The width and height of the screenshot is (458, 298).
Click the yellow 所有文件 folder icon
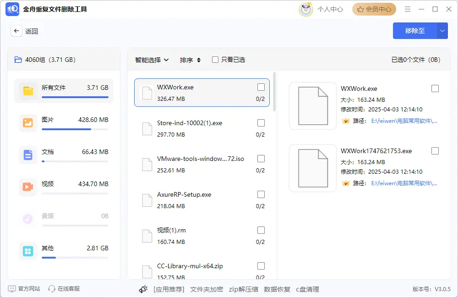coord(28,91)
